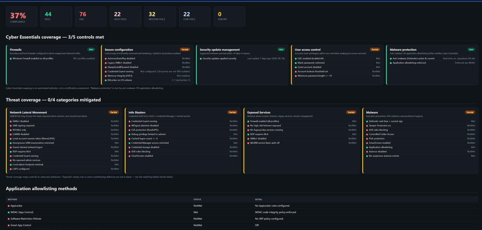Click the STATUS column header
The image size is (482, 230).
point(197,199)
